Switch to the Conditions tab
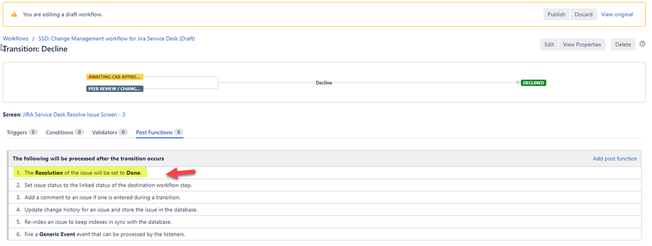Viewport: 652px width, 246px height. point(65,132)
